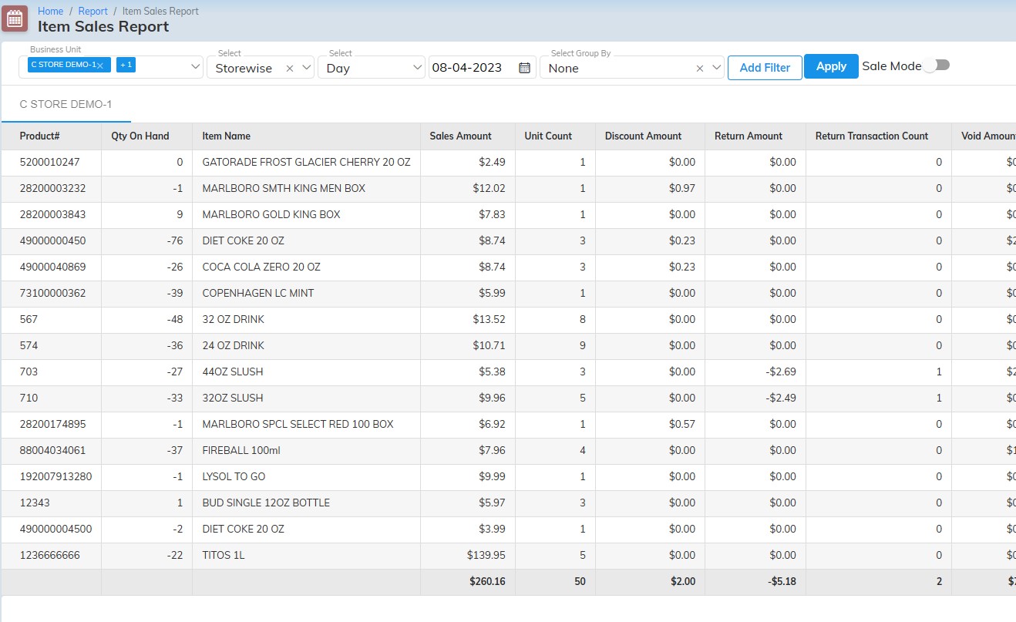
Task: Sort by Product# column header
Action: [x=40, y=136]
